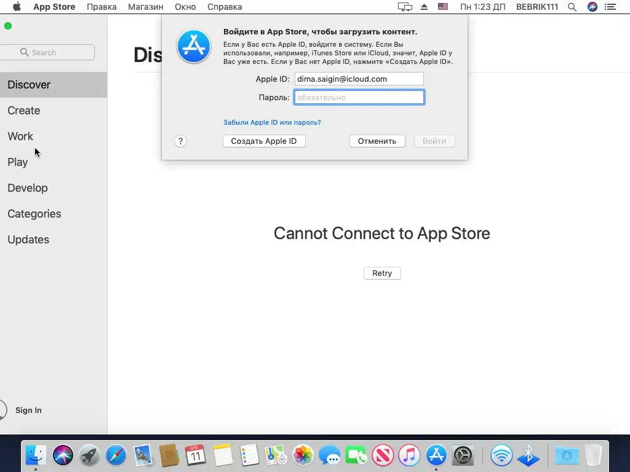Click the Отменить button

[x=377, y=141]
